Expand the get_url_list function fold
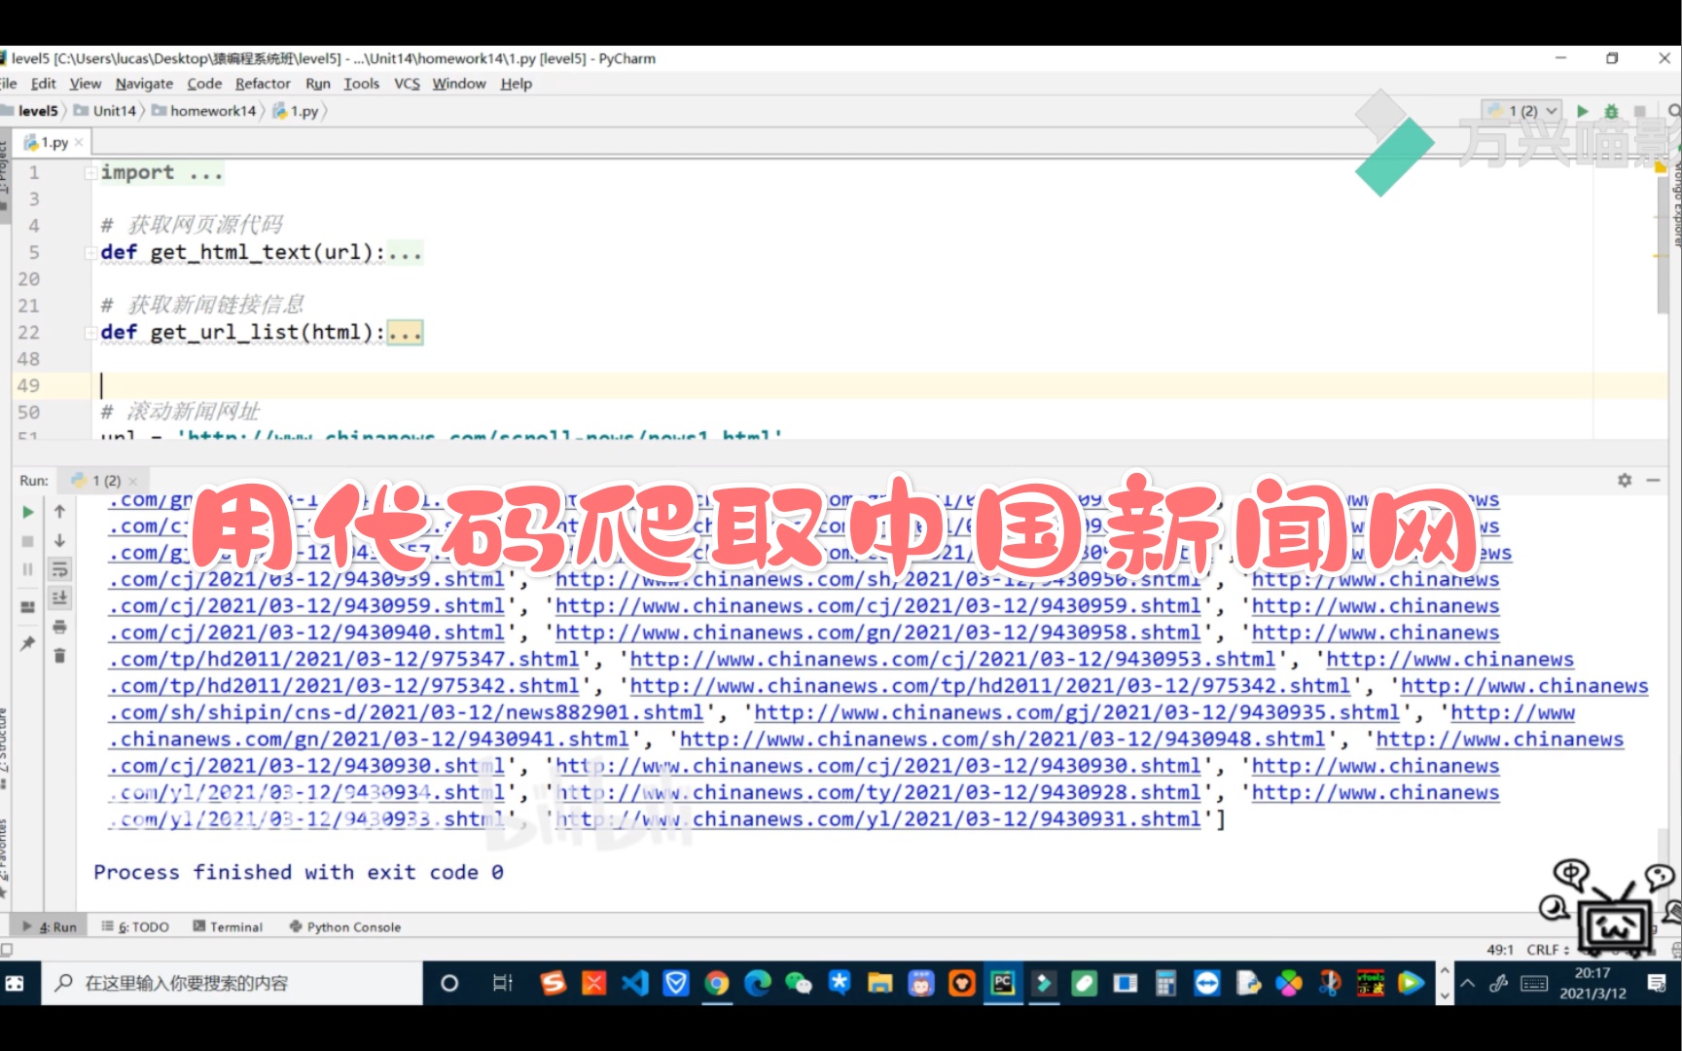Viewport: 1682px width, 1051px height. tap(90, 332)
